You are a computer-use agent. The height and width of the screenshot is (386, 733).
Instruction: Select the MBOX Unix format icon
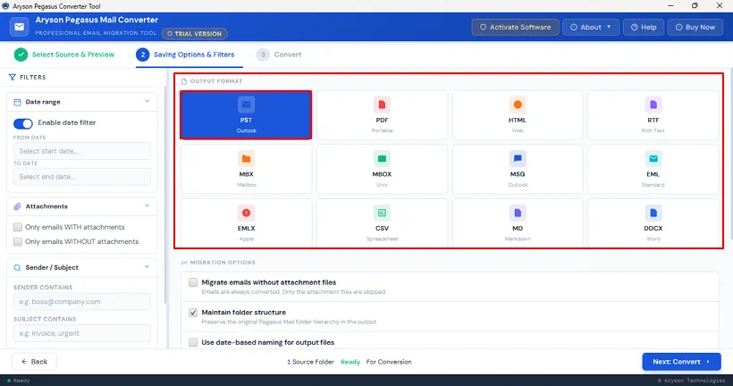point(382,159)
